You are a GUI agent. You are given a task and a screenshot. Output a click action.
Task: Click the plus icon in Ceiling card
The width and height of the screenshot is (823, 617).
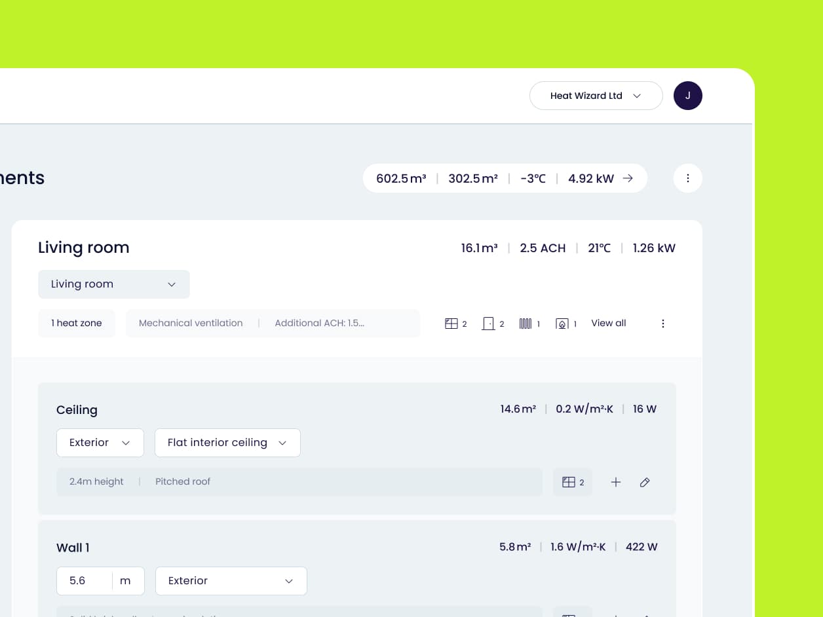(616, 482)
